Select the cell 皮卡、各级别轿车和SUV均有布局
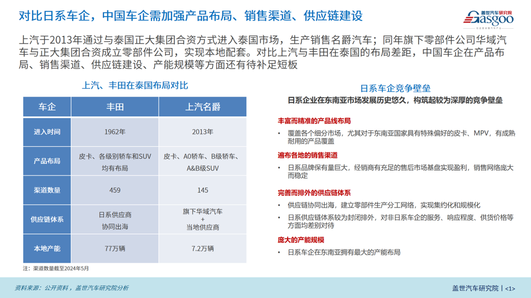This screenshot has width=531, height=298. tap(115, 162)
